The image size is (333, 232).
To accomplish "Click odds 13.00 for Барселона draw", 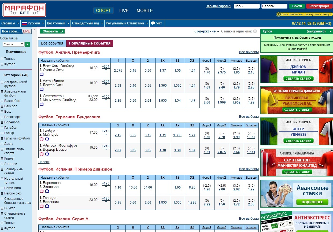I will (133, 187).
